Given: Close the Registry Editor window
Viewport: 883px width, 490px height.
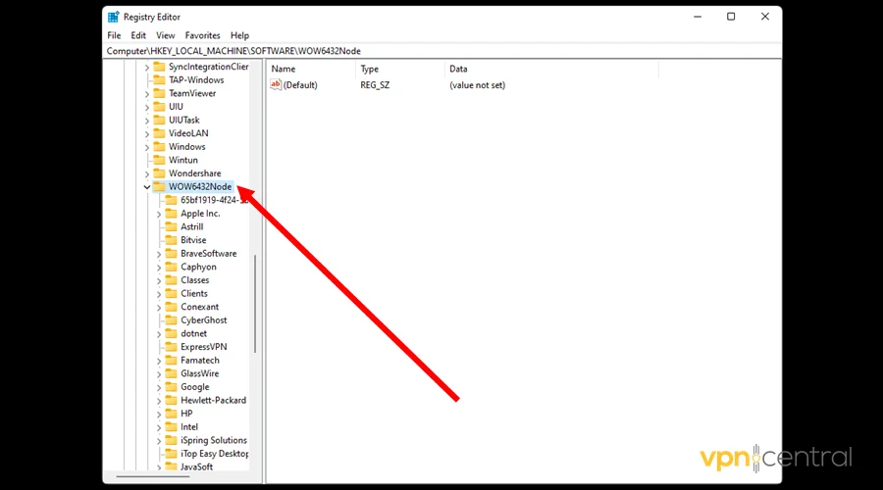Looking at the screenshot, I should tap(764, 17).
